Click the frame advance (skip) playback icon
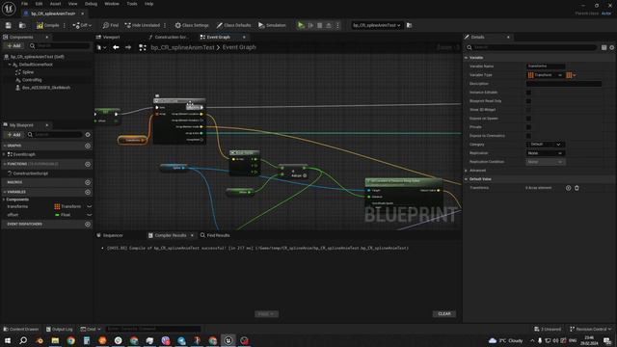The image size is (617, 347). coord(310,25)
